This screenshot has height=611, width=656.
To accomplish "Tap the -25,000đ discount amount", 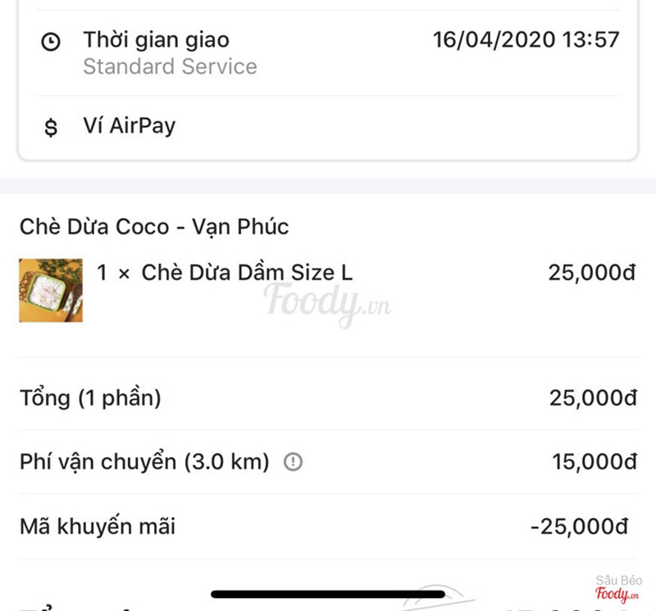I will click(x=583, y=526).
